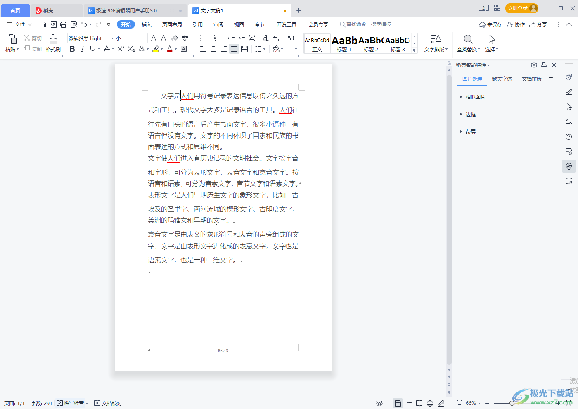Screen dimensions: 578x409
Task: Toggle italic formatting
Action: (82, 49)
